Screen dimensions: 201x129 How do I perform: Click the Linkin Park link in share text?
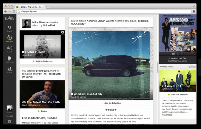point(49,25)
